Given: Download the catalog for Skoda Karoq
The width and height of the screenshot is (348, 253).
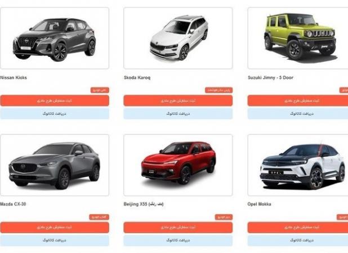Looking at the screenshot, I should [x=178, y=114].
